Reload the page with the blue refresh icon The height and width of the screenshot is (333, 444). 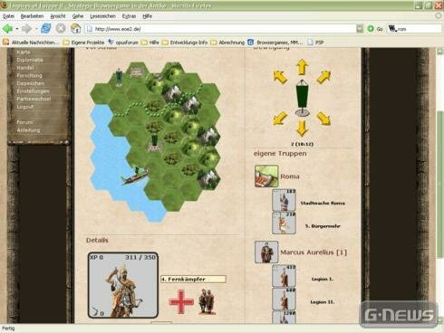[x=46, y=29]
